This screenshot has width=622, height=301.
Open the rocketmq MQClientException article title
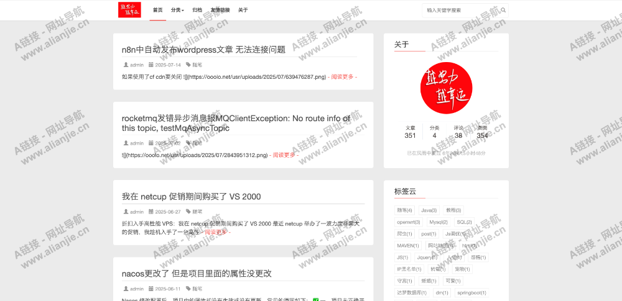pos(236,123)
